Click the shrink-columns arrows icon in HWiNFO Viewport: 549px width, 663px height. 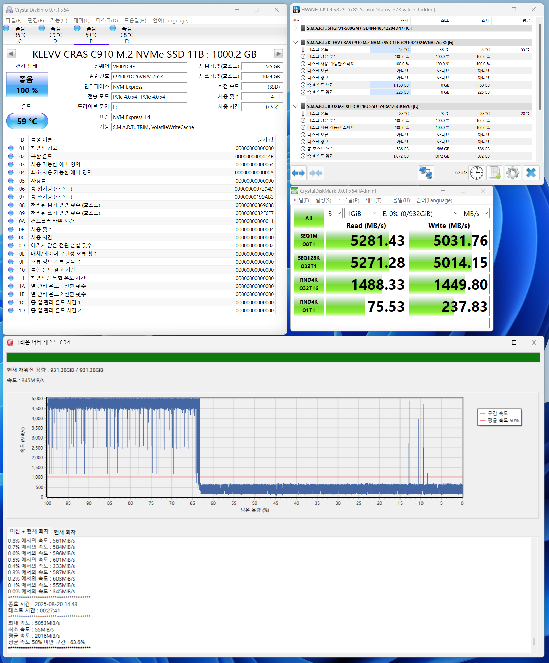(x=316, y=173)
